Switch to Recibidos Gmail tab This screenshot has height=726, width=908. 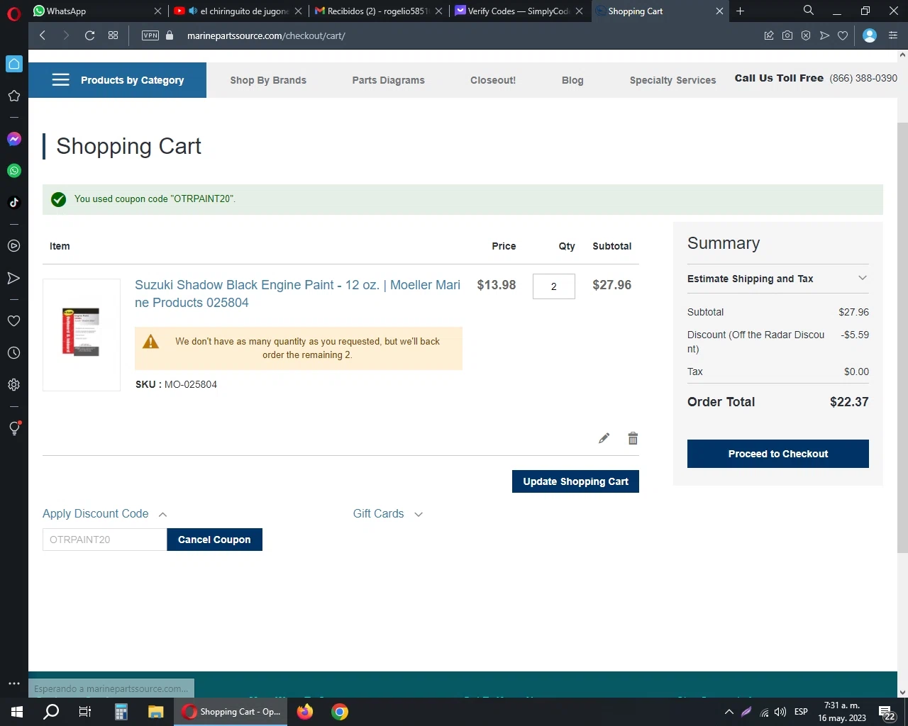(x=380, y=11)
